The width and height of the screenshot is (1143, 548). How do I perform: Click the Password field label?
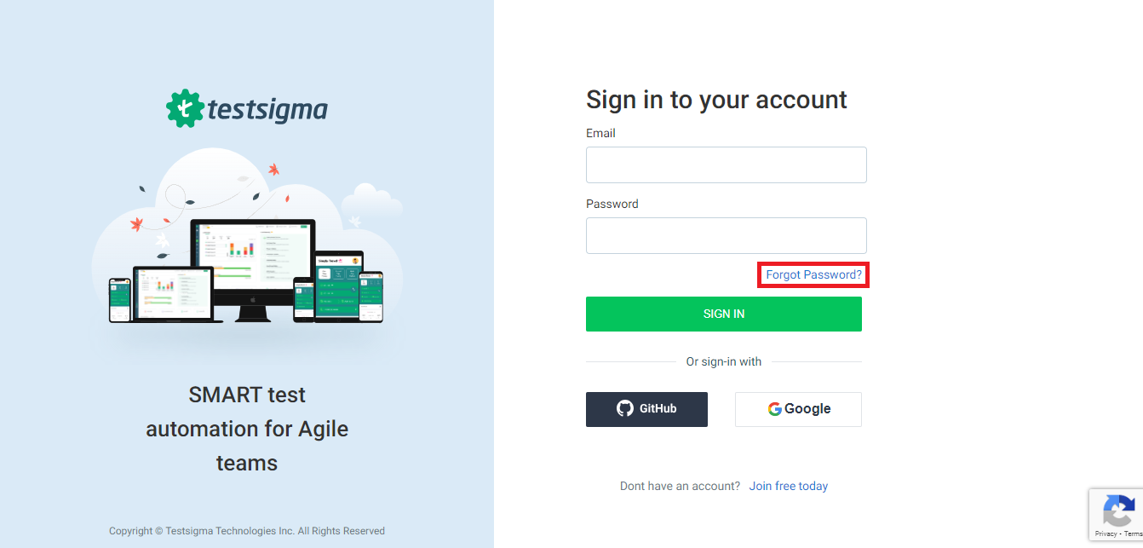click(x=612, y=204)
